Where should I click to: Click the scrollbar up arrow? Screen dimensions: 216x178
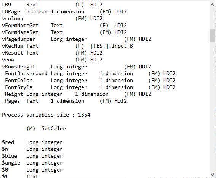point(213,5)
